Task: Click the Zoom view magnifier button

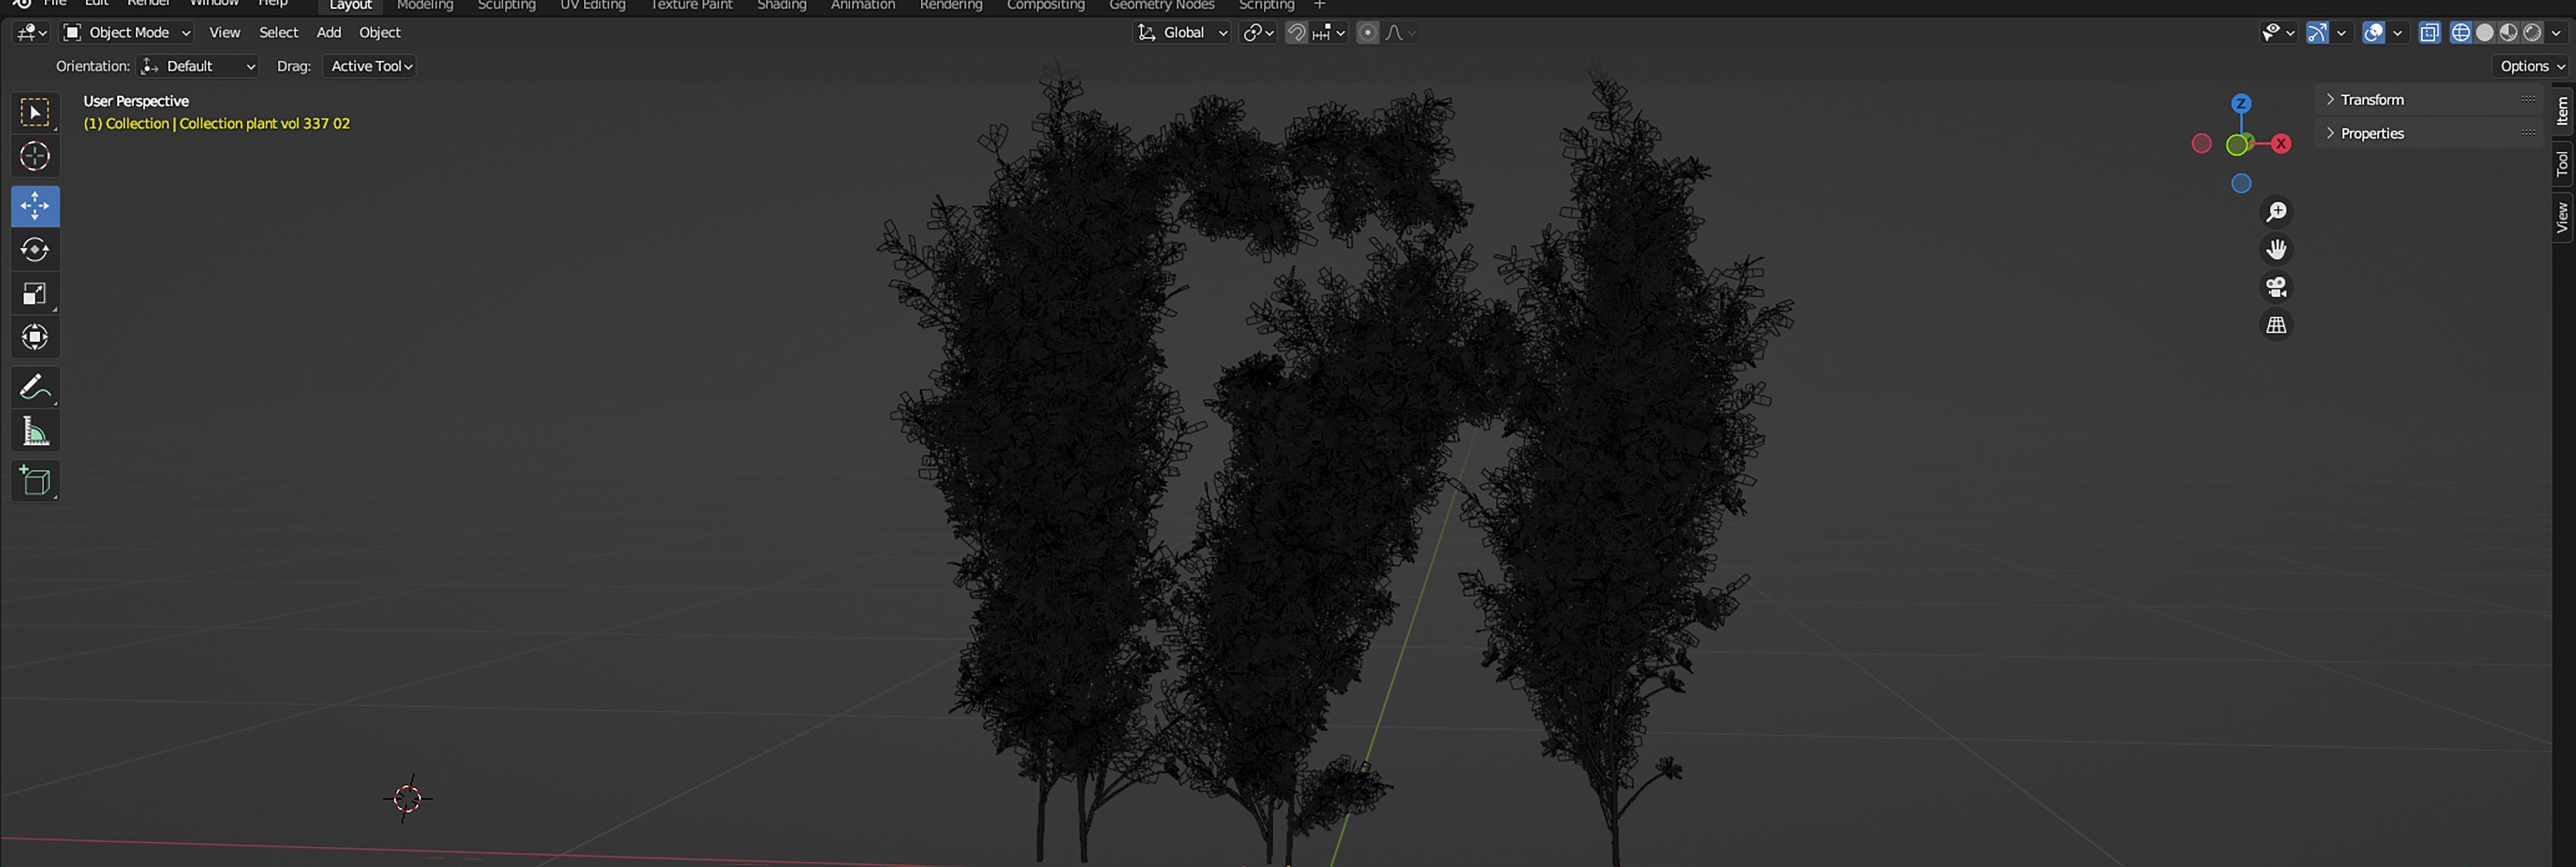Action: coord(2276,212)
